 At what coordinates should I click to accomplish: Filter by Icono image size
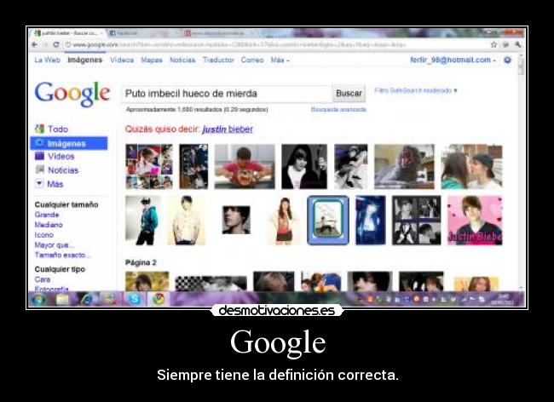44,235
